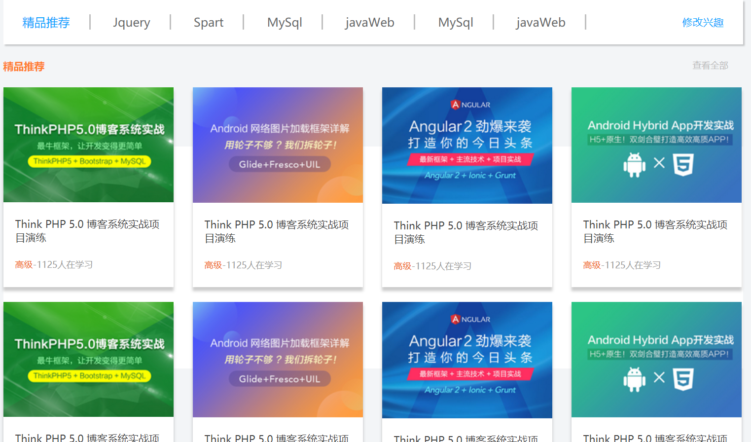Switch to the Spart tab
This screenshot has height=442, width=751.
(x=208, y=22)
